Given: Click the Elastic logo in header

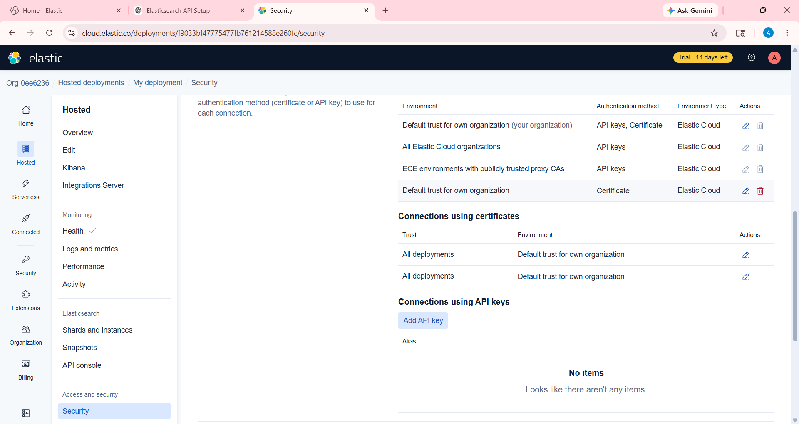Looking at the screenshot, I should tap(35, 58).
